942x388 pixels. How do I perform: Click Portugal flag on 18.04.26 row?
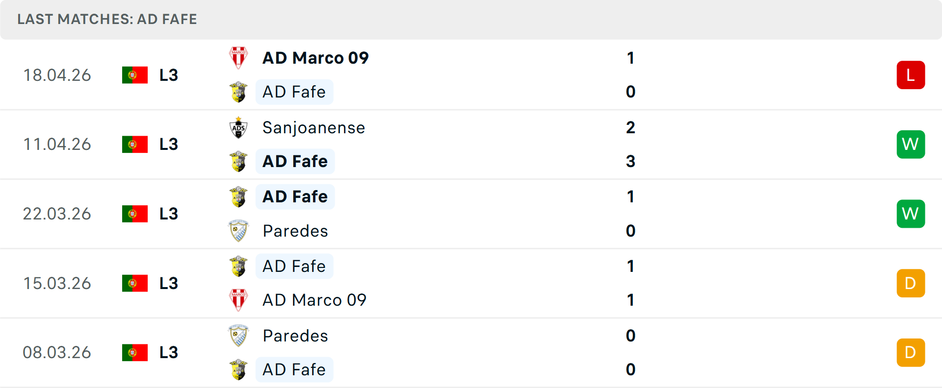click(x=135, y=75)
